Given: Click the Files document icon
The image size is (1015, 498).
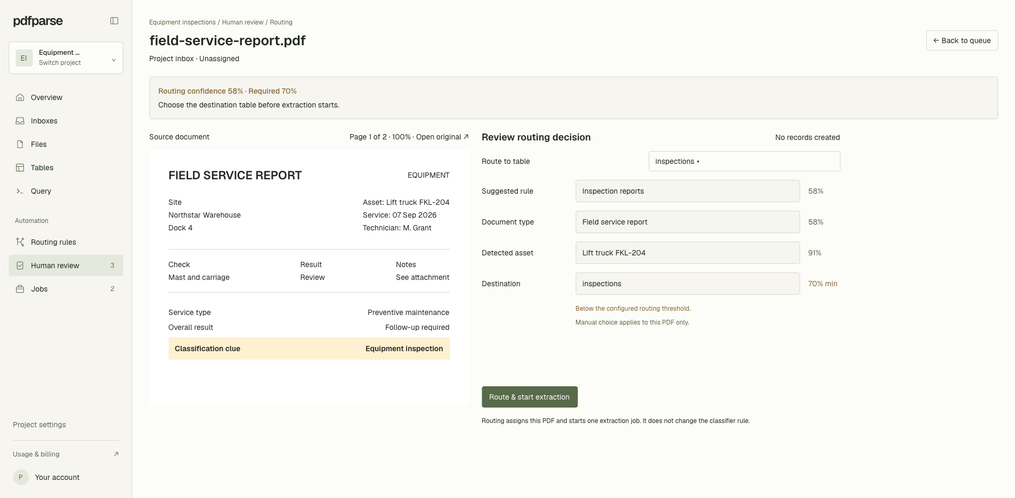Looking at the screenshot, I should (20, 144).
